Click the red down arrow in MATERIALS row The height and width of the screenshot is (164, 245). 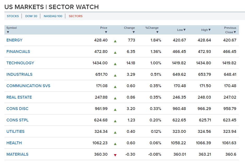tap(115, 155)
